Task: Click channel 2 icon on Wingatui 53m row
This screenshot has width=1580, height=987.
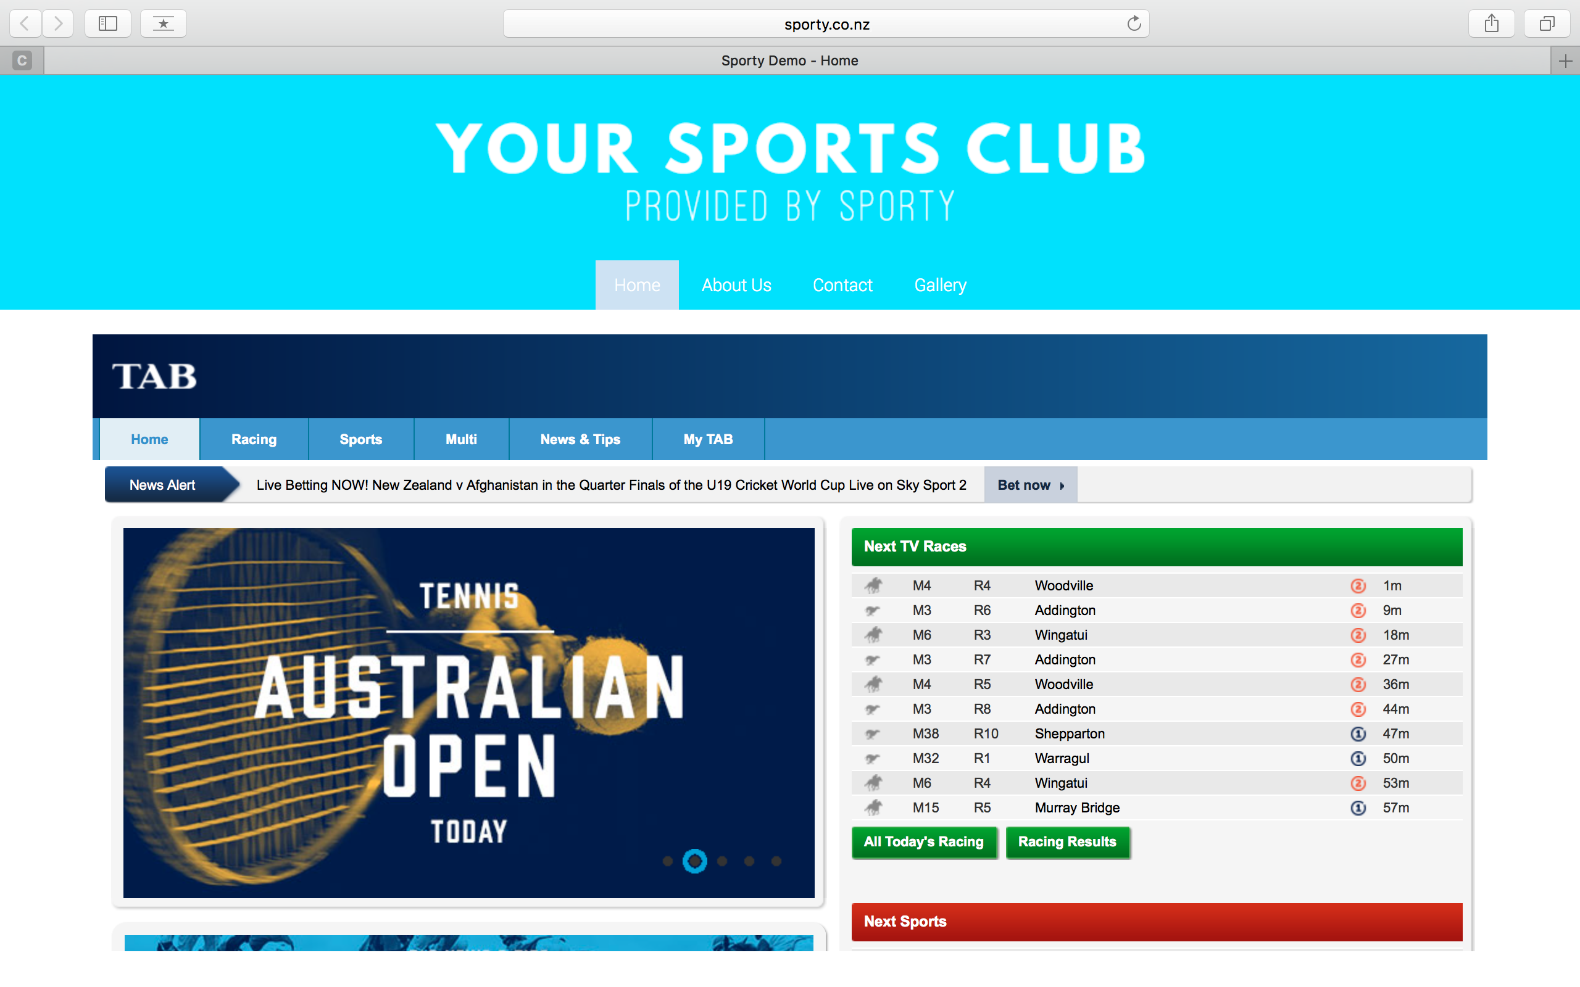Action: coord(1358,783)
